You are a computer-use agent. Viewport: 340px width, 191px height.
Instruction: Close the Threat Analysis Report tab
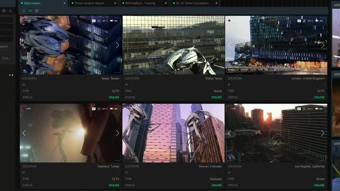tap(115, 3)
